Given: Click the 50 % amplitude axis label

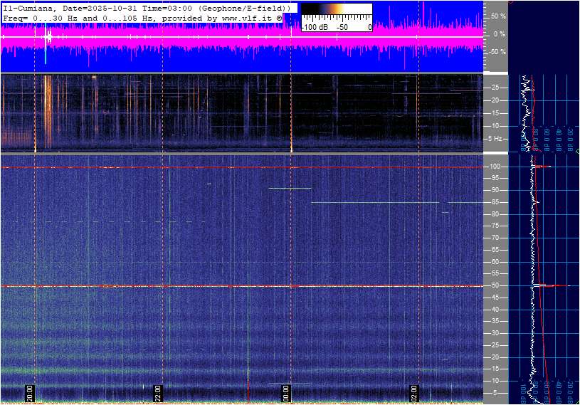Looking at the screenshot, I should pos(499,16).
